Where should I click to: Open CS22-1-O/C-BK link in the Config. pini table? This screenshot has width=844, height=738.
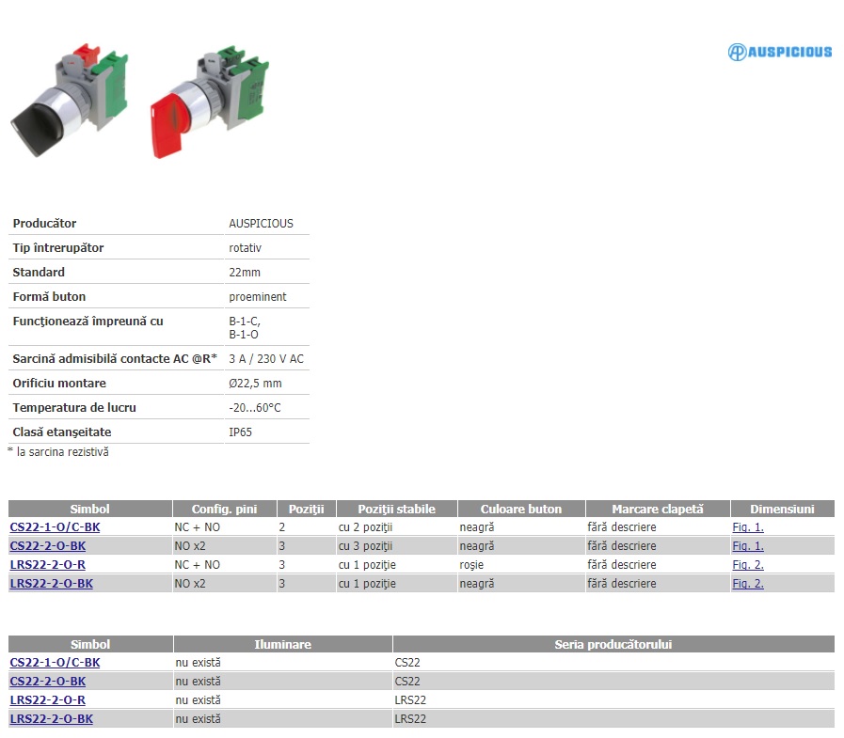55,527
